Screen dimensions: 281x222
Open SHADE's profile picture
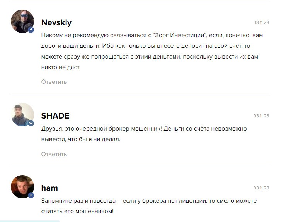coord(22,115)
